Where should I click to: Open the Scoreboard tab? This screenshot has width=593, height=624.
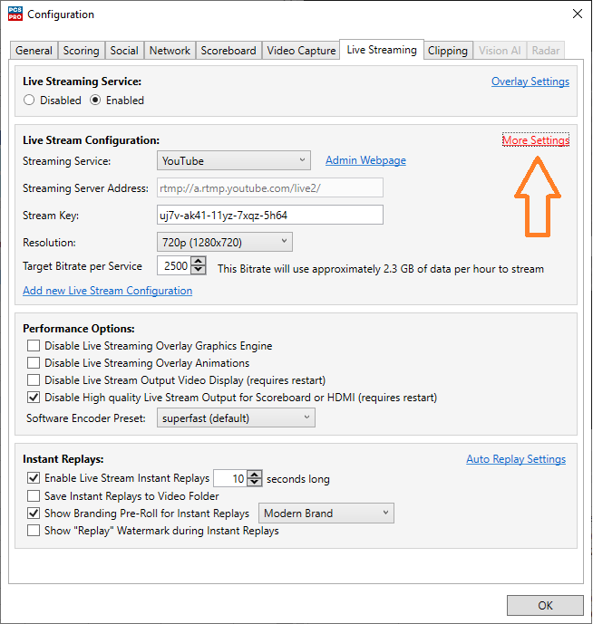pos(228,51)
